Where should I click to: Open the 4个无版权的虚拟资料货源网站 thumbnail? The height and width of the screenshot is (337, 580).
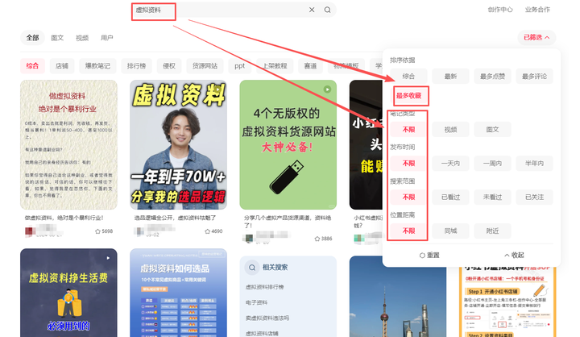pos(288,145)
